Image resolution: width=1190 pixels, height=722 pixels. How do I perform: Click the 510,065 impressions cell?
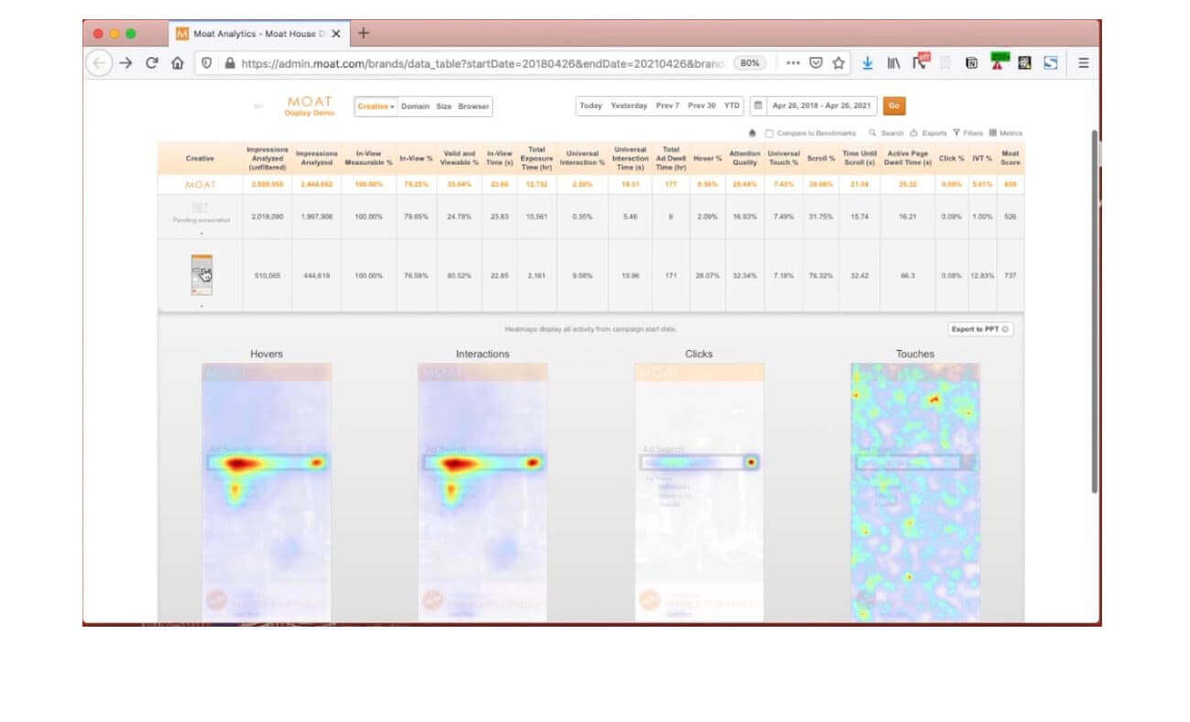click(x=267, y=275)
